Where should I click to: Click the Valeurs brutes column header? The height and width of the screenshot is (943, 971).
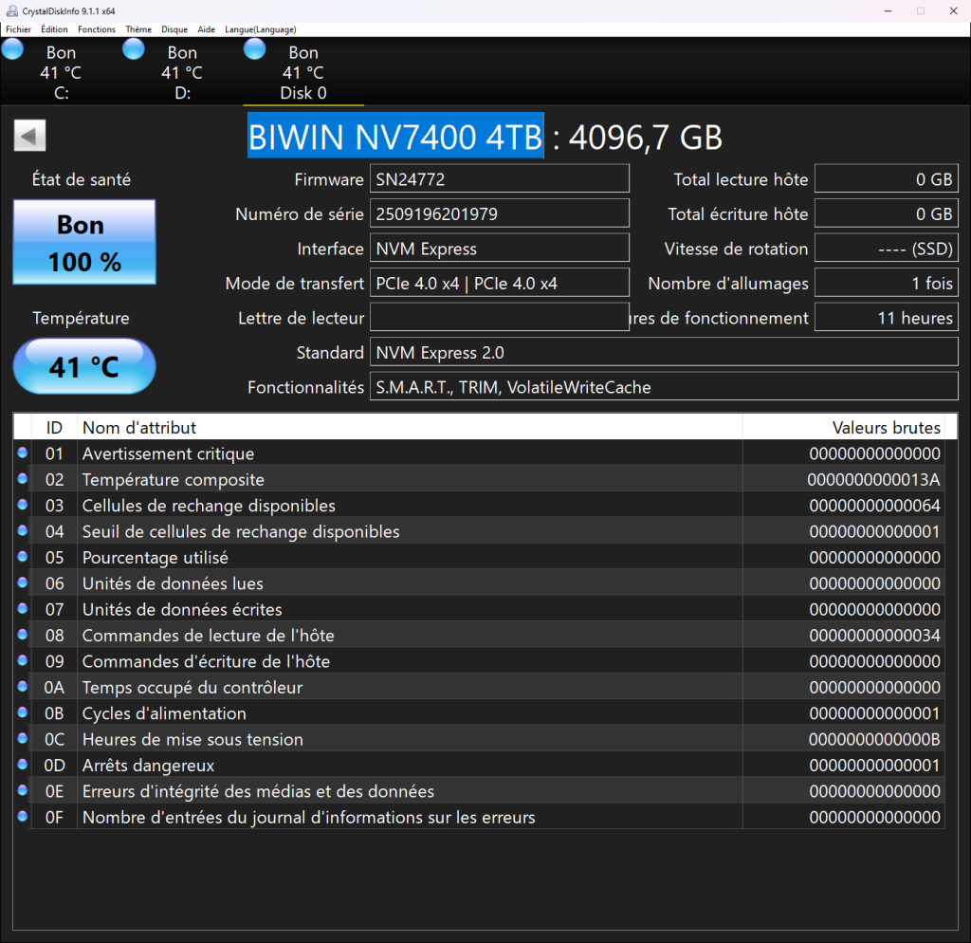pyautogui.click(x=886, y=427)
